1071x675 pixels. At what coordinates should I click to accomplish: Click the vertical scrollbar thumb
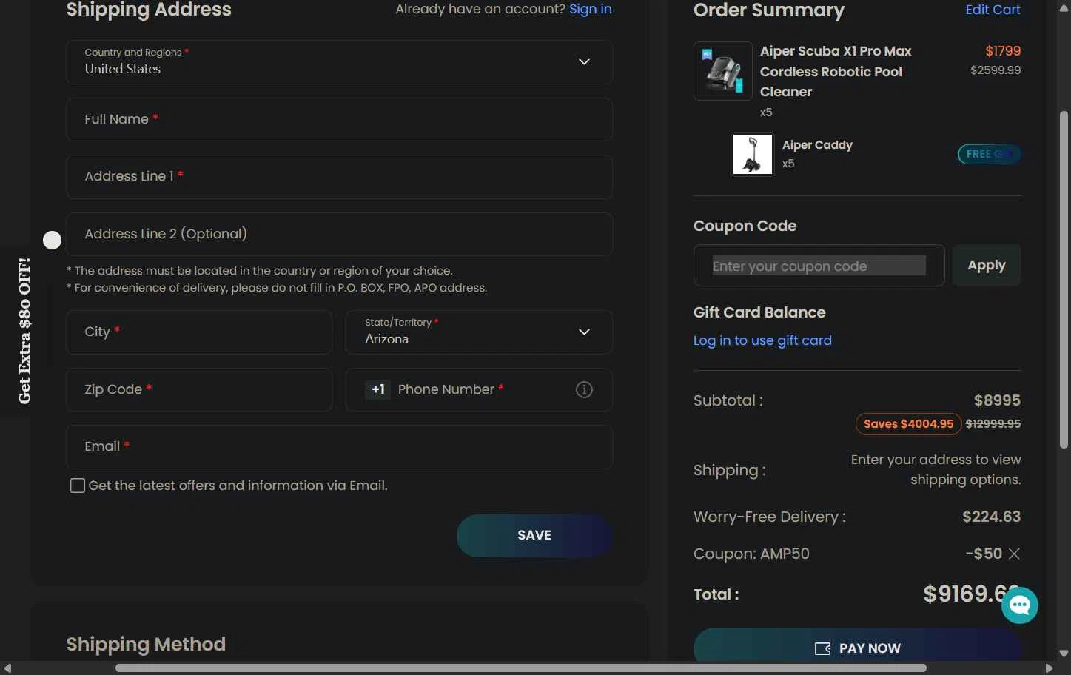click(1064, 280)
